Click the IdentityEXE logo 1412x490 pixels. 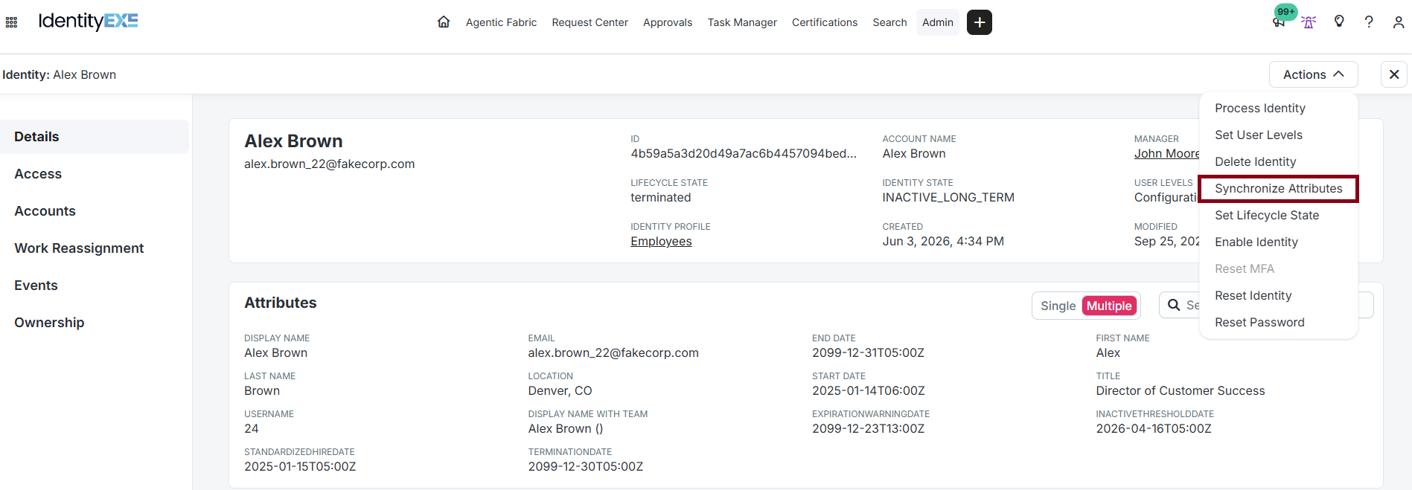88,21
